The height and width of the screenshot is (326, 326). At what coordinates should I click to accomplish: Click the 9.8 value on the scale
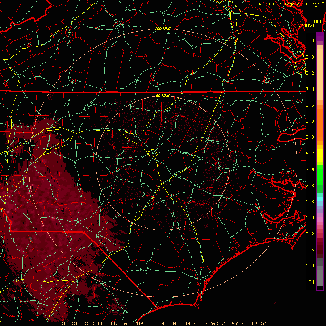(310, 41)
